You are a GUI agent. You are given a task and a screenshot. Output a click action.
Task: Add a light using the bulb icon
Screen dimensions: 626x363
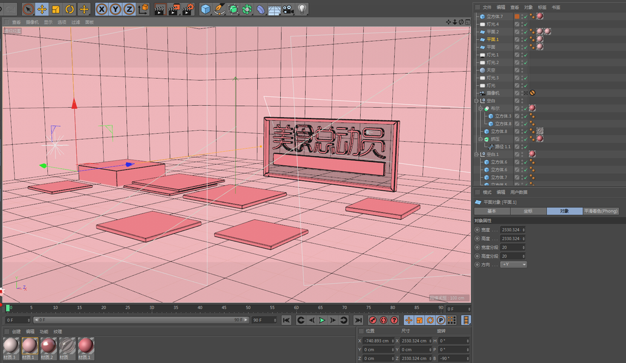[x=302, y=9]
